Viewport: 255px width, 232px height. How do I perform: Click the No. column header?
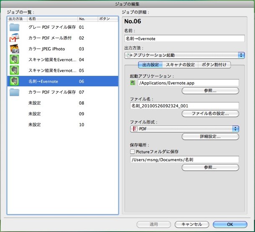click(88, 19)
